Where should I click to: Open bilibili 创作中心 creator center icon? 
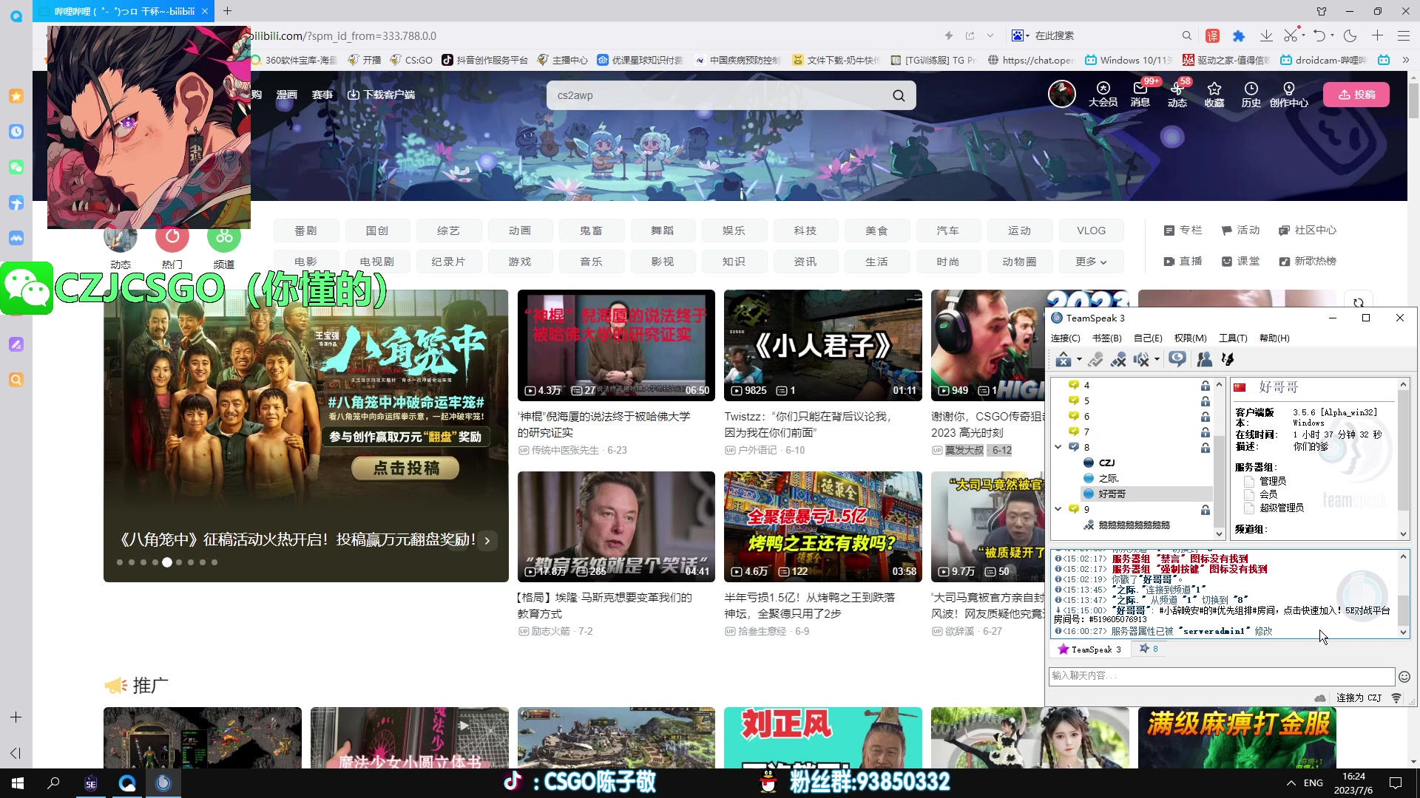point(1288,95)
